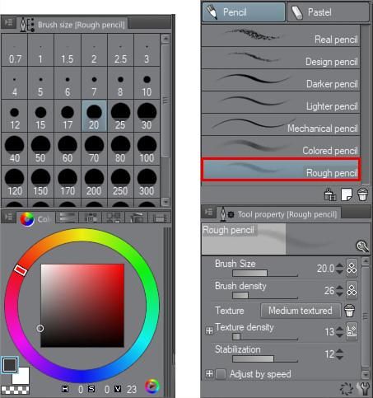Reset tool properties with circular arrow icon
Screen dimensions: 373x398
coord(347,389)
